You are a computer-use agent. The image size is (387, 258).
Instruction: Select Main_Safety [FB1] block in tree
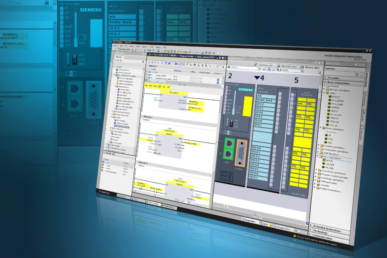(x=123, y=98)
